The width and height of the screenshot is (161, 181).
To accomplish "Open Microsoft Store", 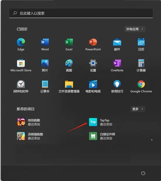I will (x=21, y=66).
